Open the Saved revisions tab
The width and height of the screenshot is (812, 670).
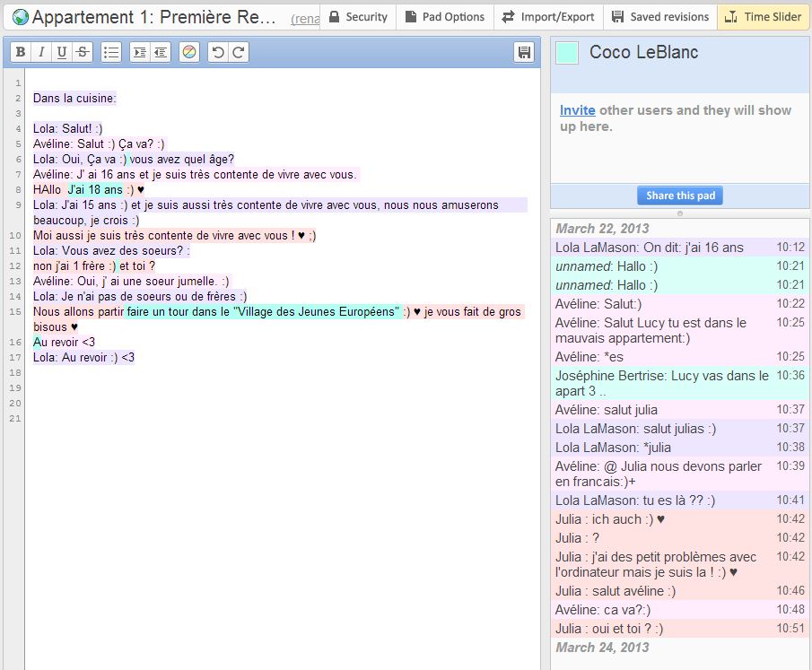[660, 17]
